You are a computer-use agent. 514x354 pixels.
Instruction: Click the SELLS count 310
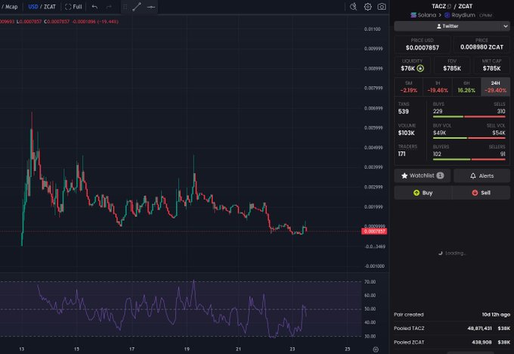(x=501, y=111)
